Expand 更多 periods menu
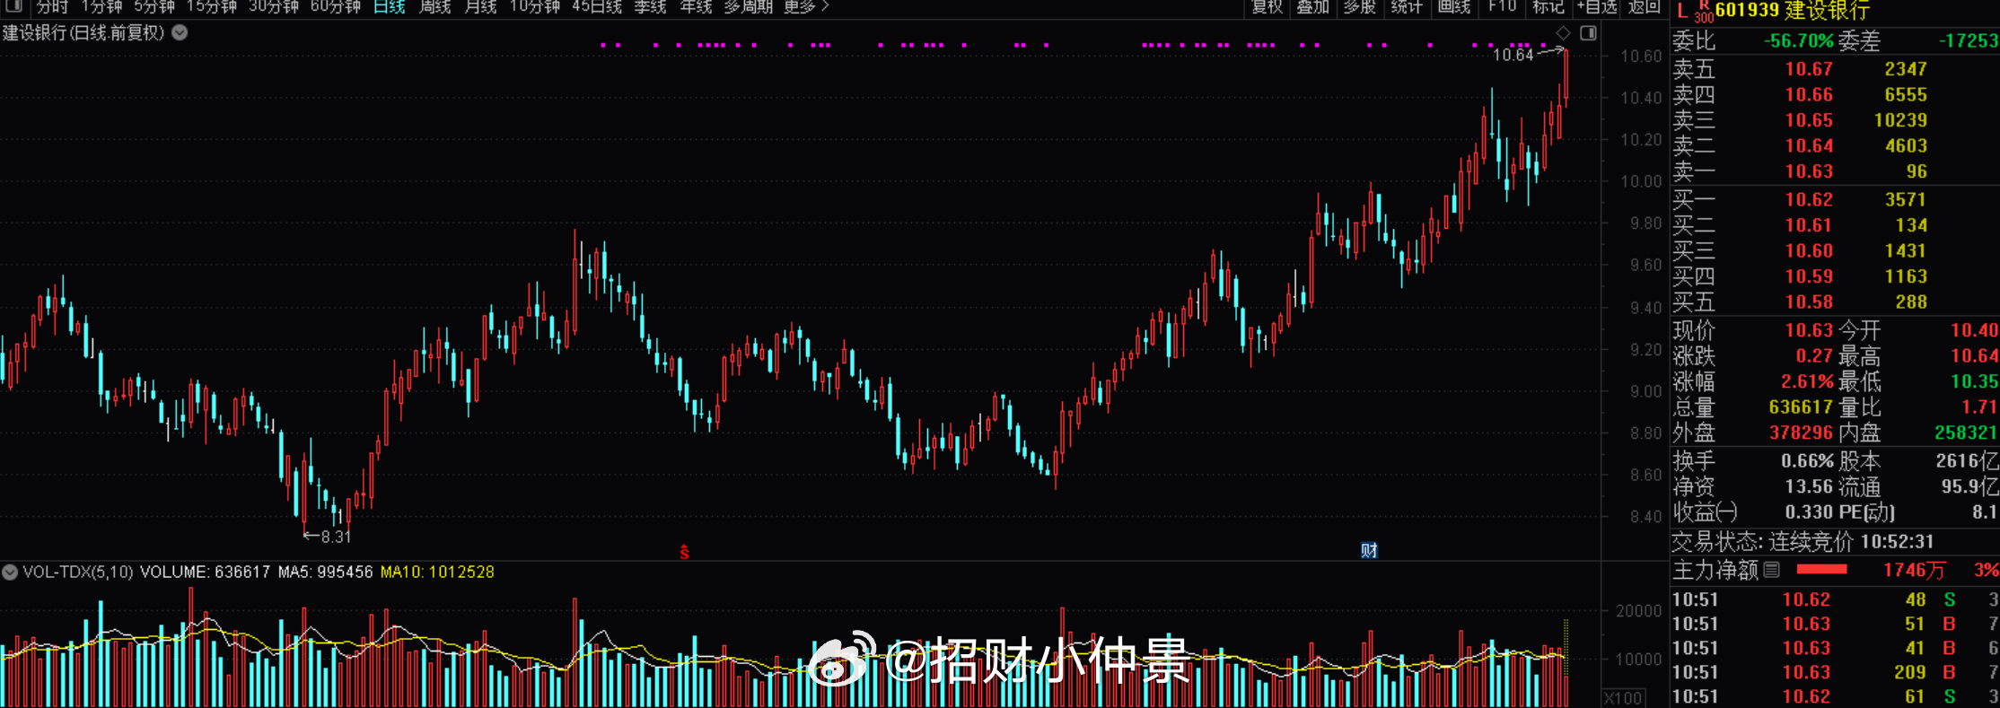2000x708 pixels. pos(806,7)
